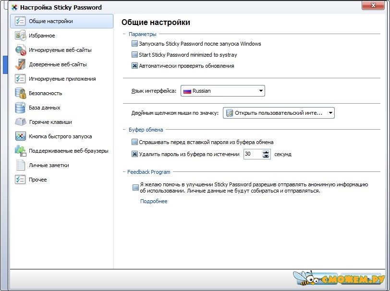Click the Избранное favorites icon
The image size is (390, 291).
pyautogui.click(x=20, y=36)
